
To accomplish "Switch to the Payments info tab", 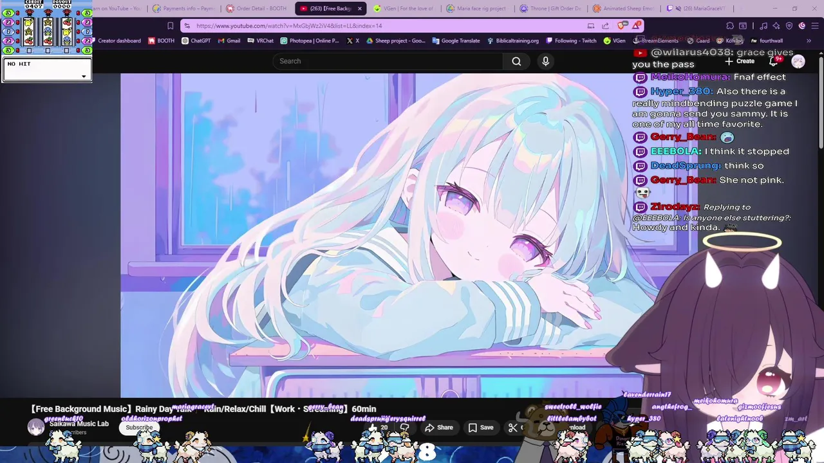I will (x=184, y=8).
